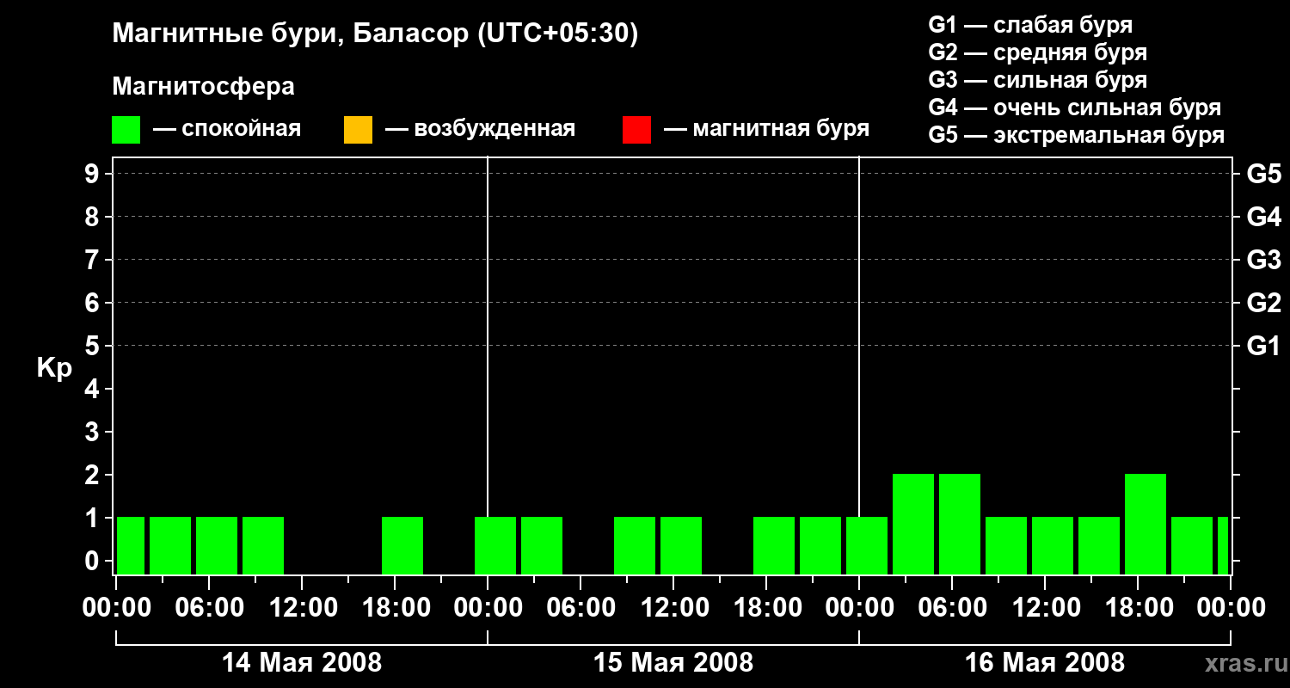The image size is (1290, 688).
Task: Click the Kp axis label
Action: 54,368
